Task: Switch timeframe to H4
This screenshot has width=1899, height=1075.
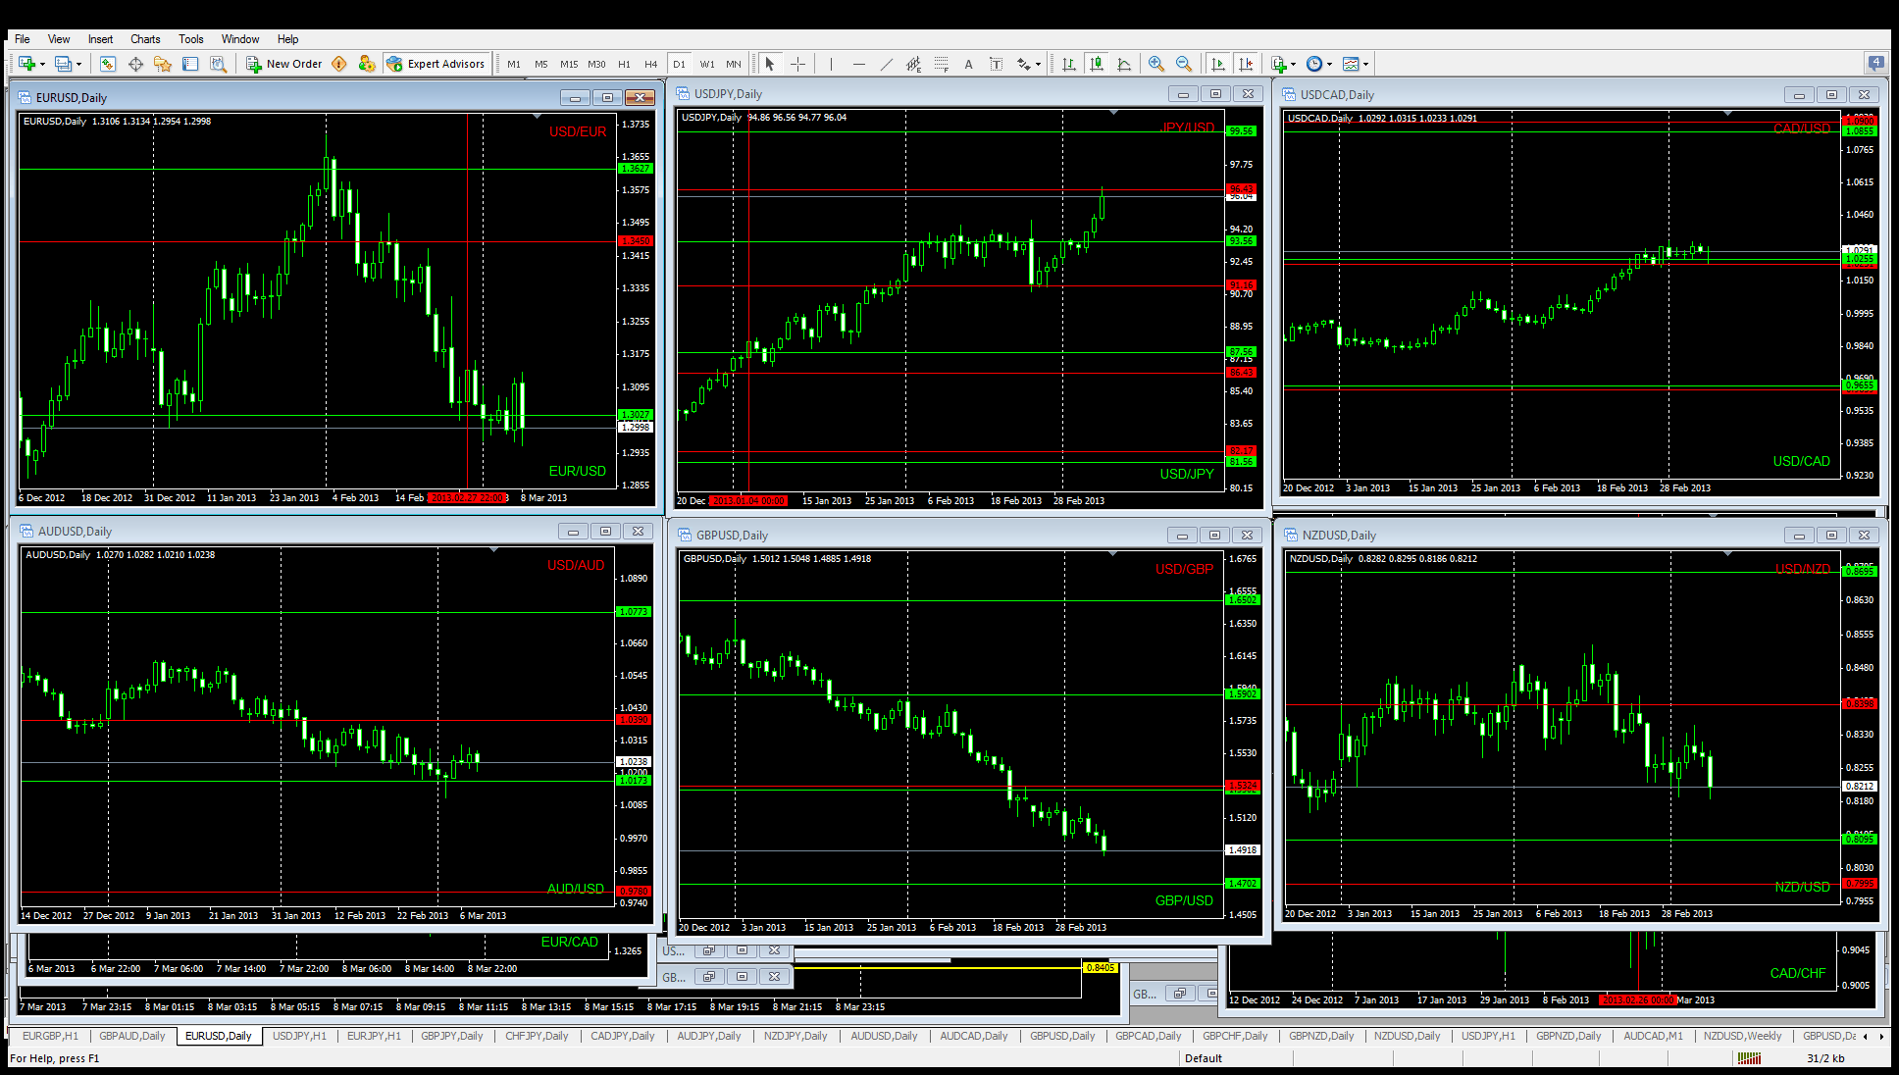Action: (x=651, y=64)
